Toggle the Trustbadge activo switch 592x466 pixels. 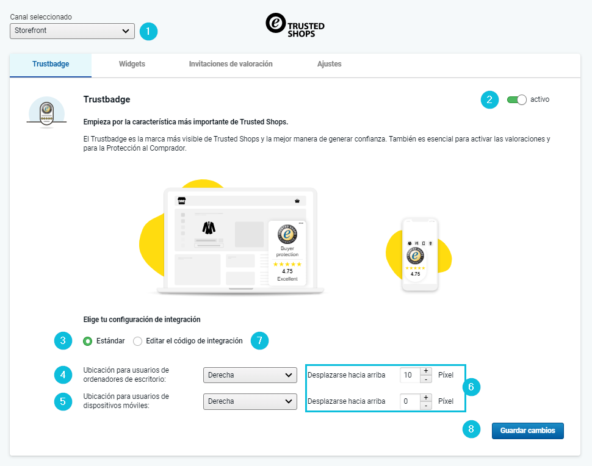(x=516, y=99)
